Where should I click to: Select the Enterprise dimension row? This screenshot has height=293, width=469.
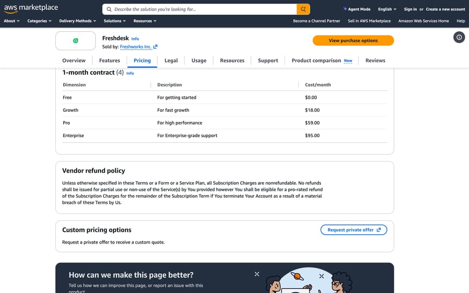click(225, 136)
